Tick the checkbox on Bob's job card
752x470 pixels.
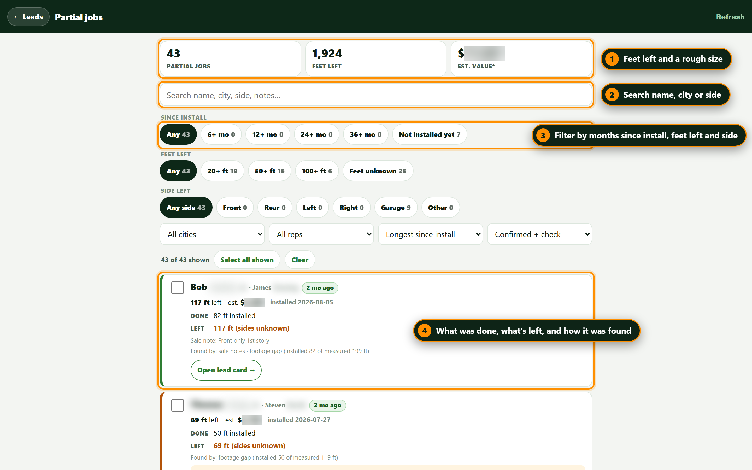coord(178,287)
